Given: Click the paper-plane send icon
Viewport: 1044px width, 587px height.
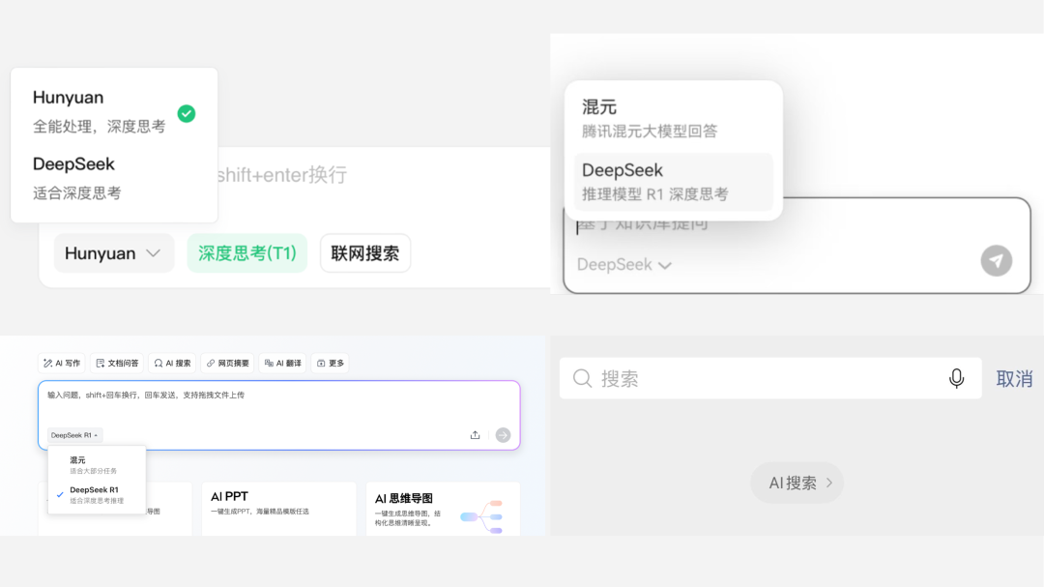Looking at the screenshot, I should coord(996,260).
